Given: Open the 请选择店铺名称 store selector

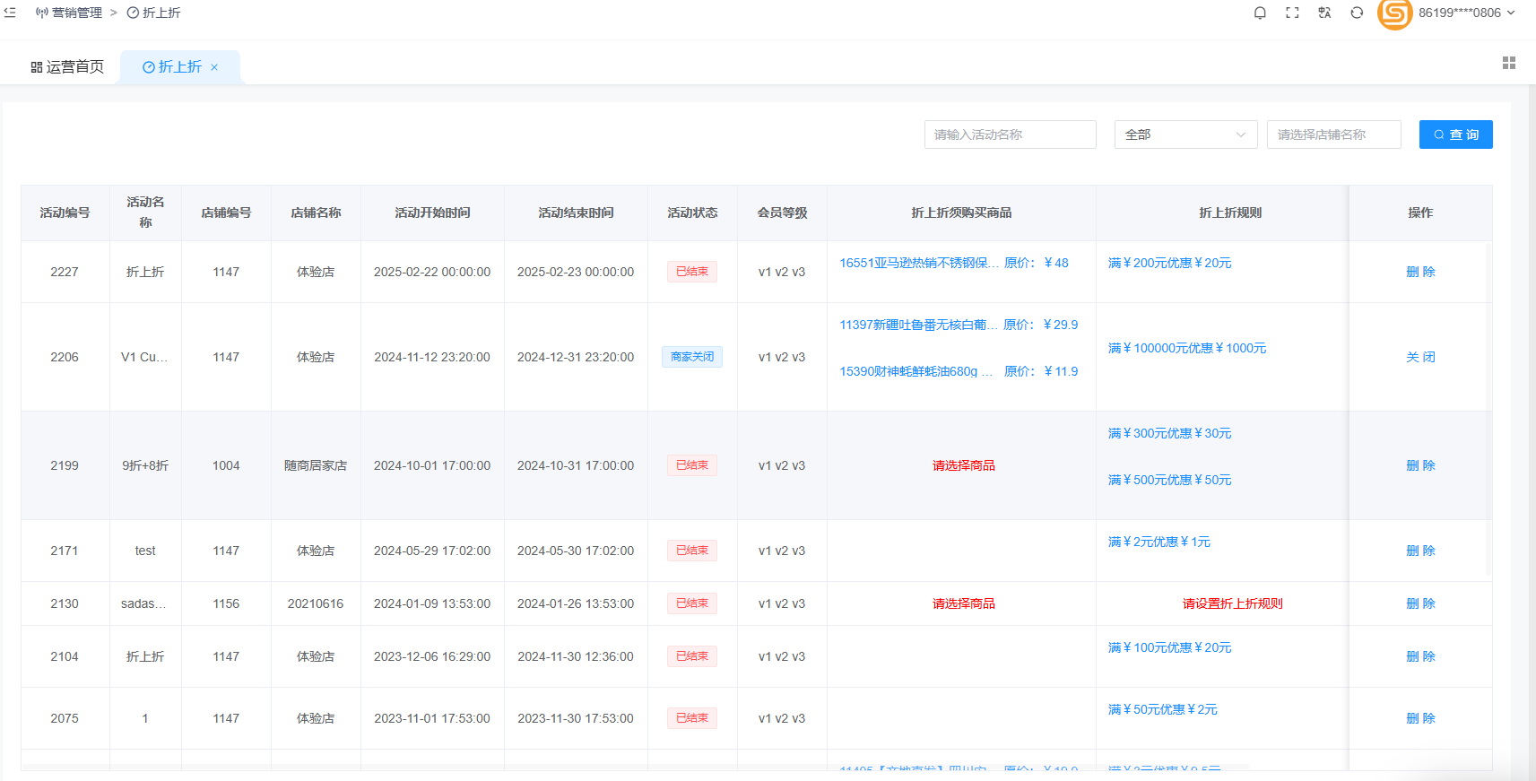Looking at the screenshot, I should click(1333, 135).
